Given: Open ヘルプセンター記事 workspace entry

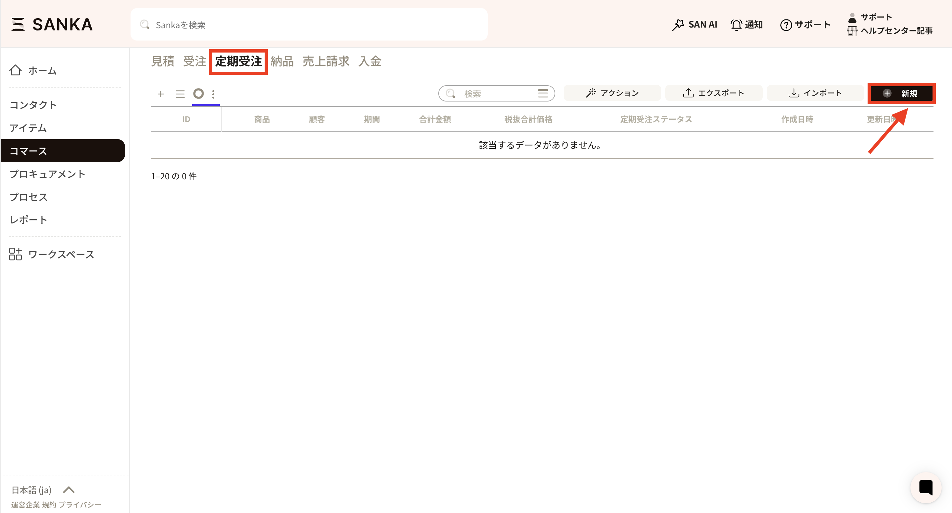Looking at the screenshot, I should pos(890,30).
